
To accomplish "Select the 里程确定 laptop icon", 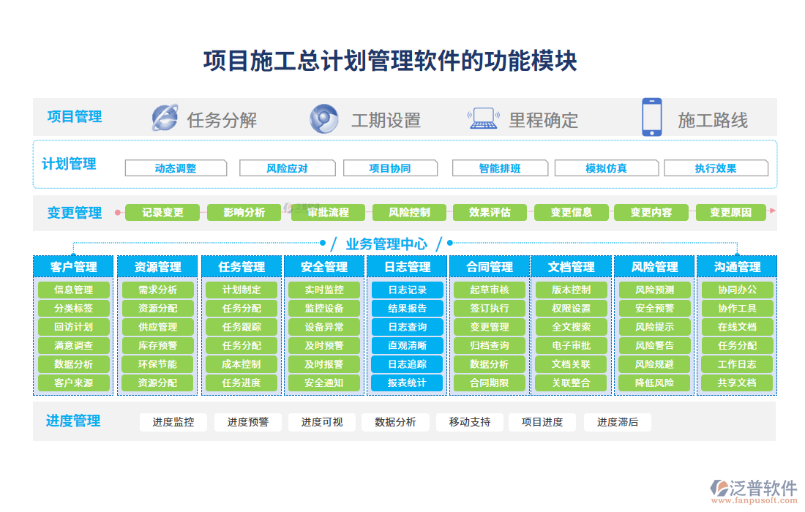I will coord(482,117).
